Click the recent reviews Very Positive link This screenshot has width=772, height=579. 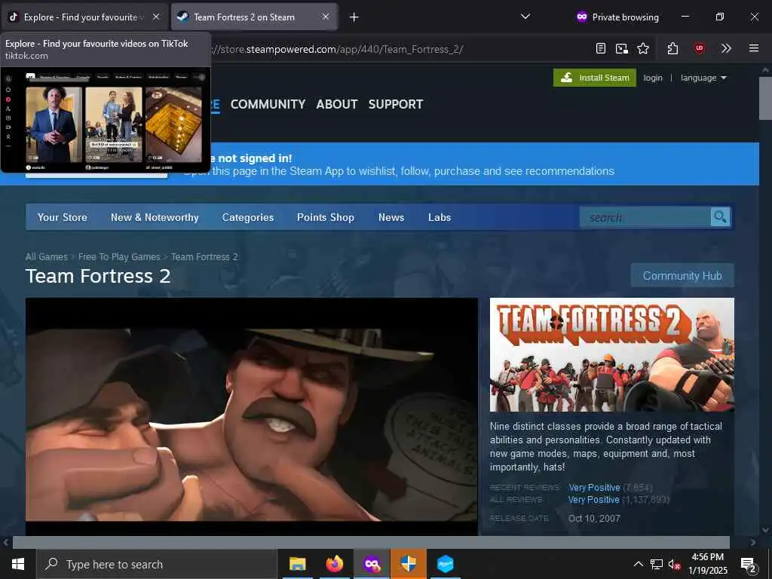coord(594,488)
